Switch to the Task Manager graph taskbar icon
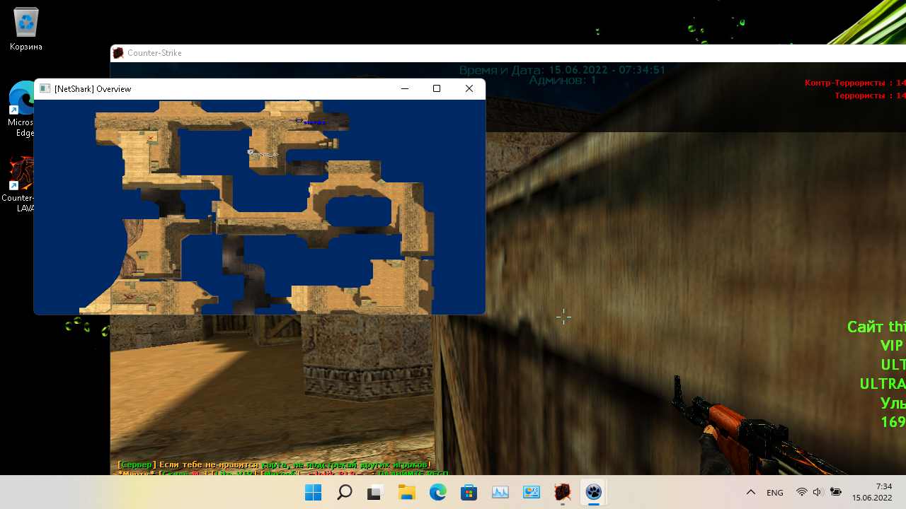 500,492
